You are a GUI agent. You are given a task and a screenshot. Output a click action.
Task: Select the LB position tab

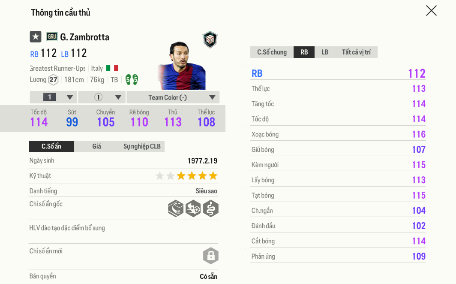coord(325,52)
